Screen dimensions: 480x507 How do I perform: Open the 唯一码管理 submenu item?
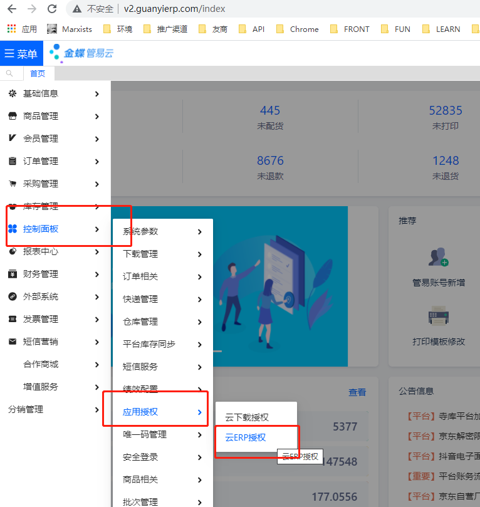click(x=162, y=434)
